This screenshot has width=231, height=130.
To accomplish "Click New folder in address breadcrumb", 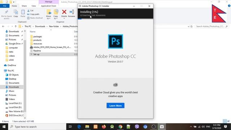I will [x=54, y=26].
